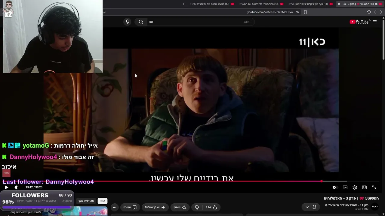Mute the video with the speaker icon

16,187
